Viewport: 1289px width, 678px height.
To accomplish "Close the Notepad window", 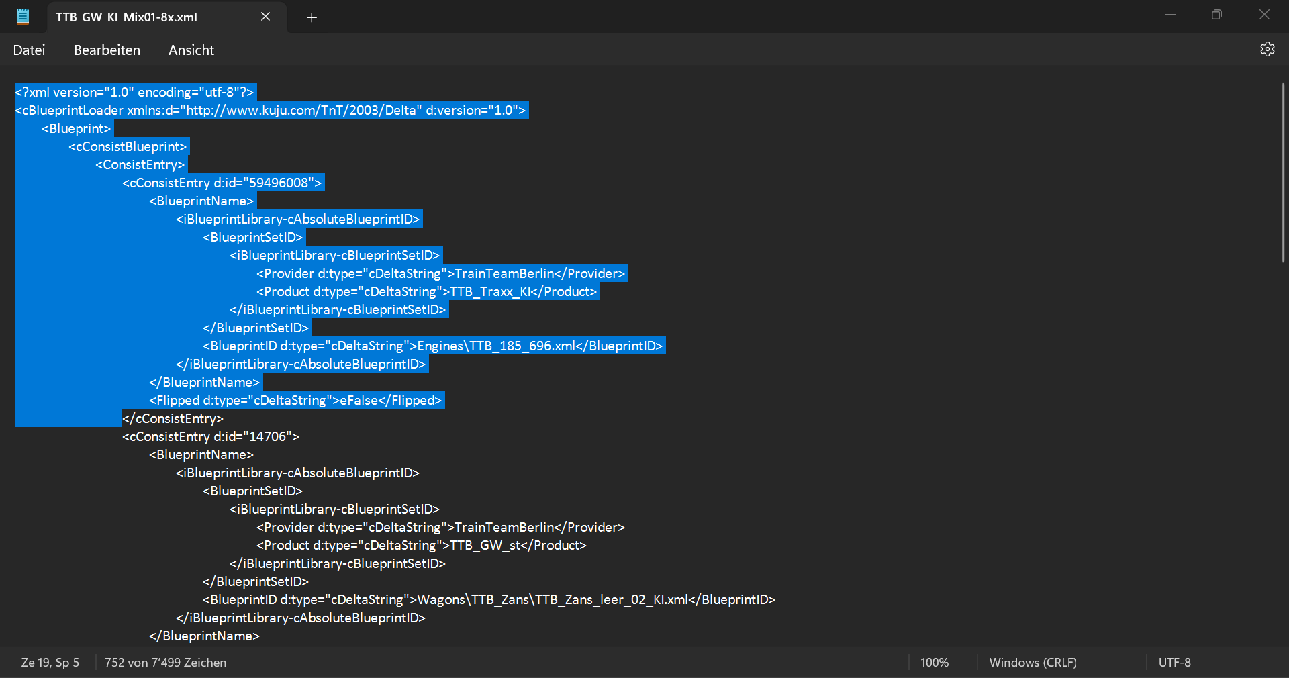I will 1264,15.
